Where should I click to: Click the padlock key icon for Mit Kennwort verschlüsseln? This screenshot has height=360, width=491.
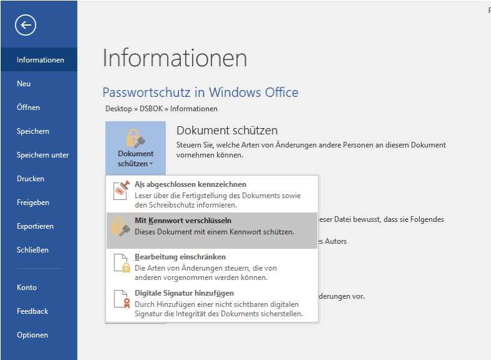point(121,227)
